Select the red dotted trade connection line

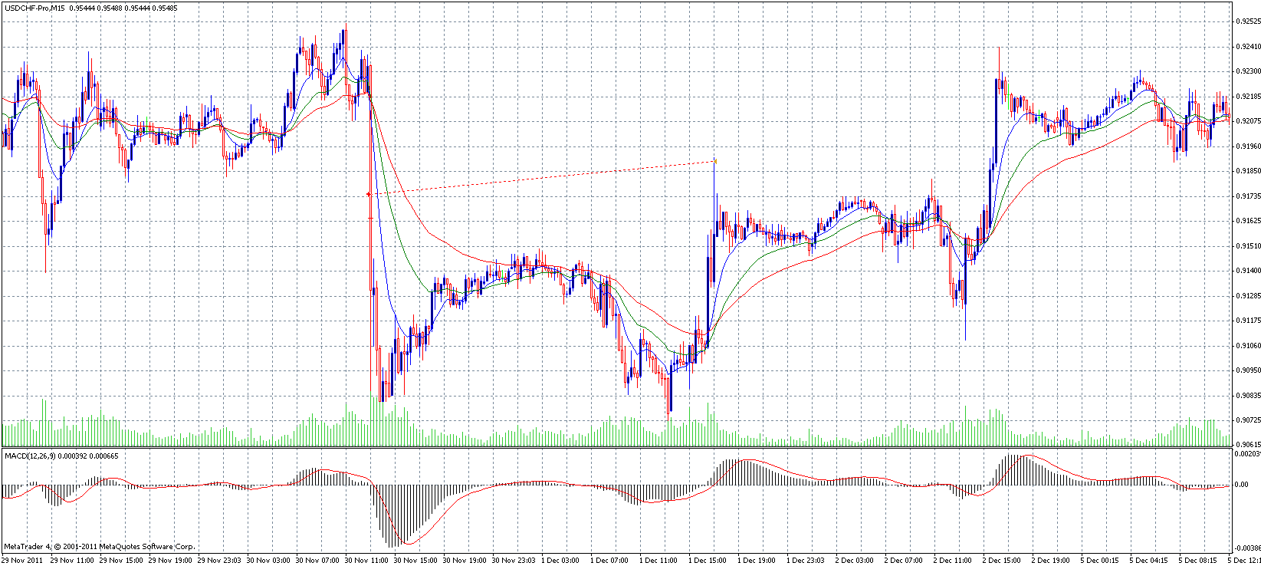point(542,178)
